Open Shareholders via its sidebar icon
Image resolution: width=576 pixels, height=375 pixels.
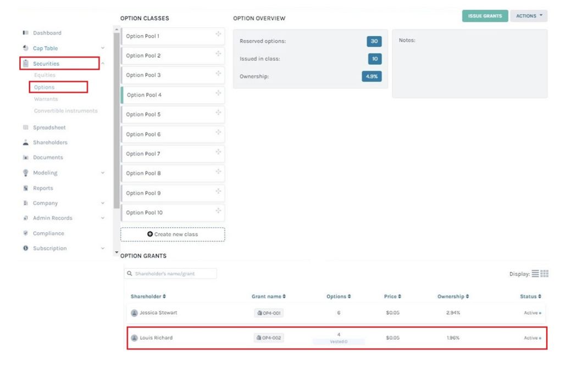coord(24,142)
